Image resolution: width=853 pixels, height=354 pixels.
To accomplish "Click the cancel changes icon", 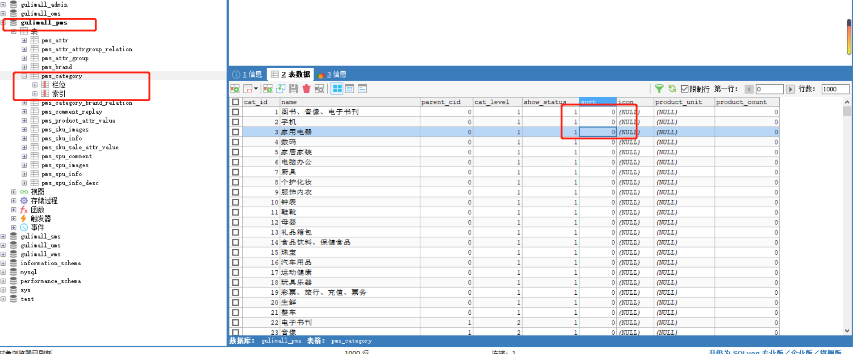I will pos(319,89).
